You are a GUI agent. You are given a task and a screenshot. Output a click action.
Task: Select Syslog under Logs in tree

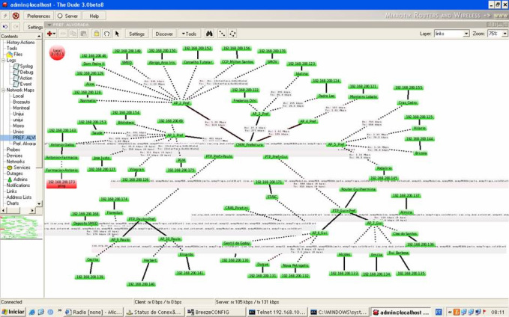coord(25,66)
